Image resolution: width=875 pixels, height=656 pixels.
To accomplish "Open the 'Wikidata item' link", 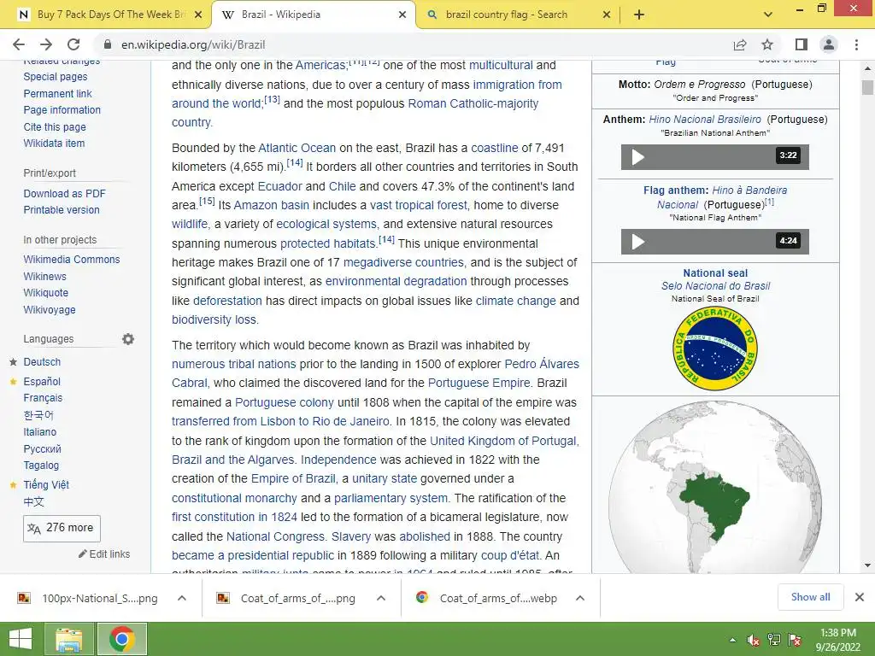I will tap(54, 143).
